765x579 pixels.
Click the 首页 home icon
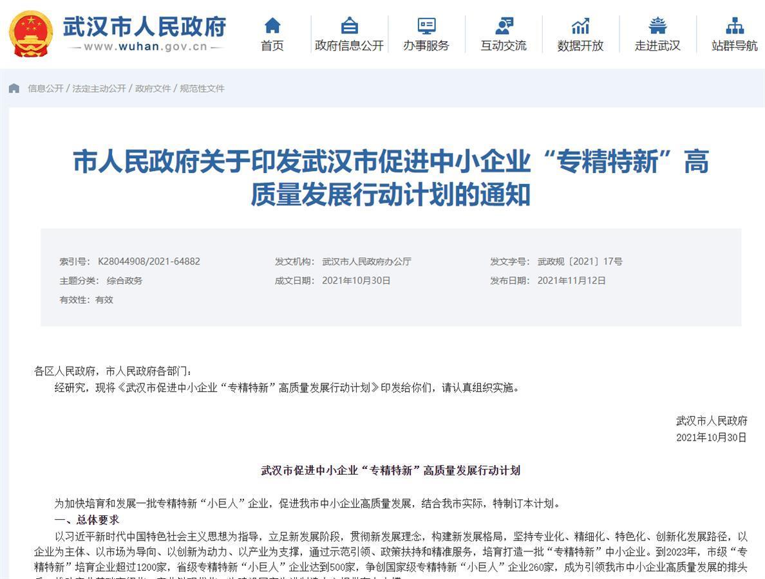pyautogui.click(x=272, y=26)
